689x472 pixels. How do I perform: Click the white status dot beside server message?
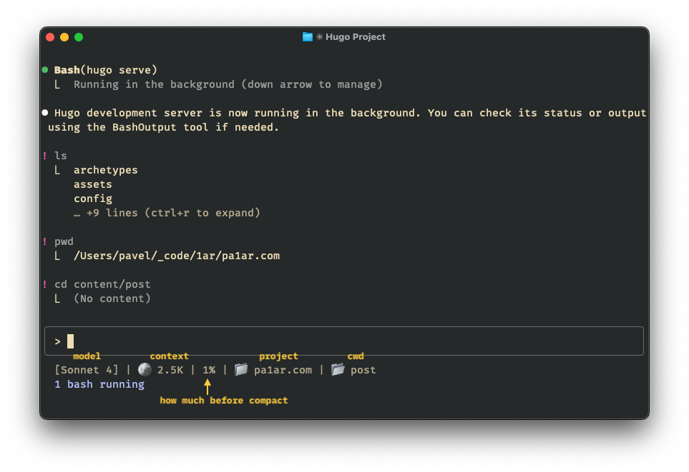[x=44, y=112]
